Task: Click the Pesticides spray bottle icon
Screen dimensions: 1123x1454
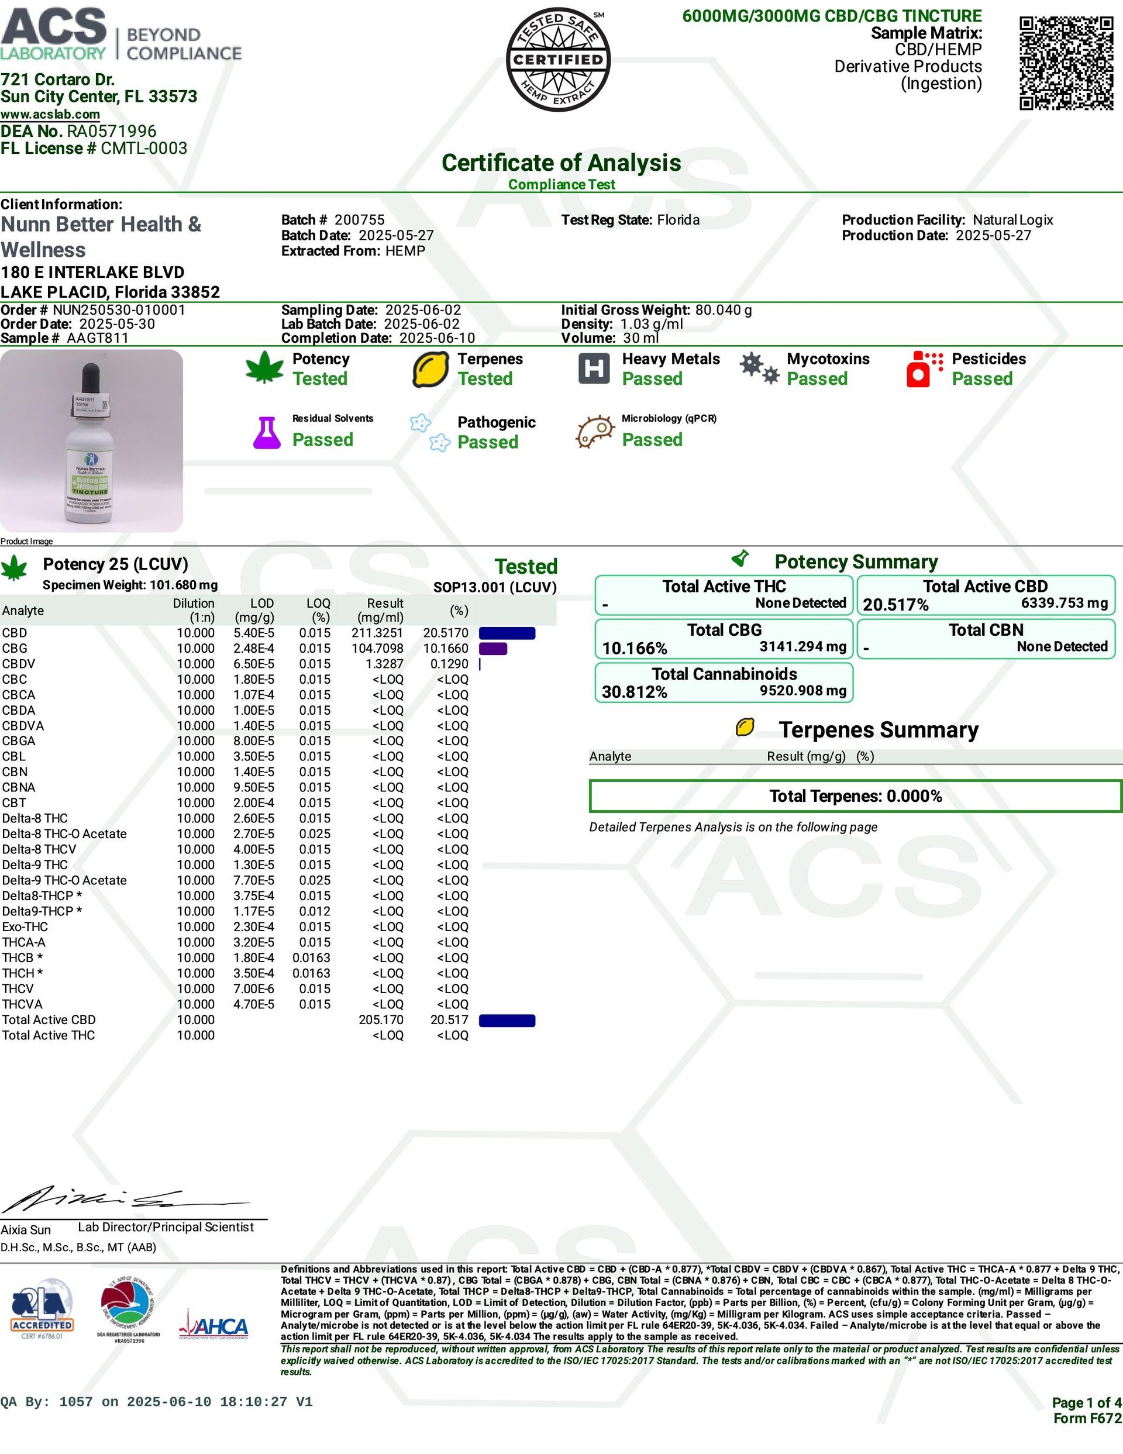Action: [924, 370]
